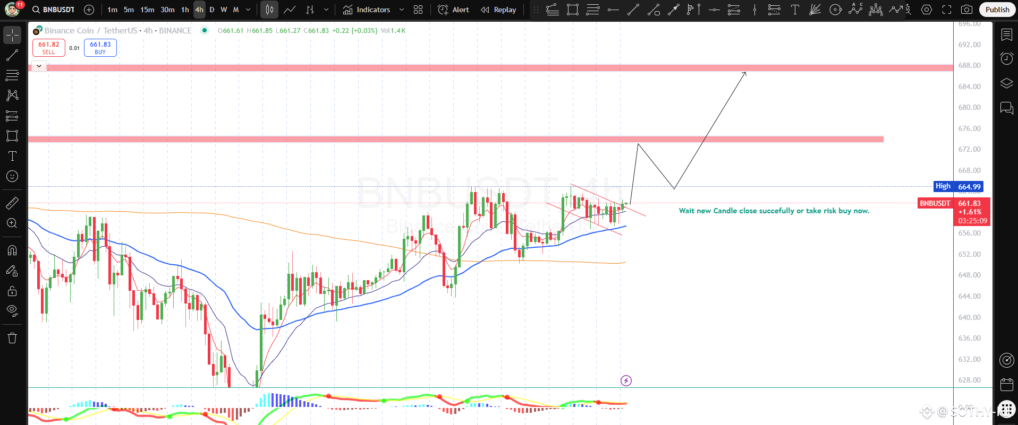Open the object tree layers panel
The image size is (1018, 425).
point(1007,83)
